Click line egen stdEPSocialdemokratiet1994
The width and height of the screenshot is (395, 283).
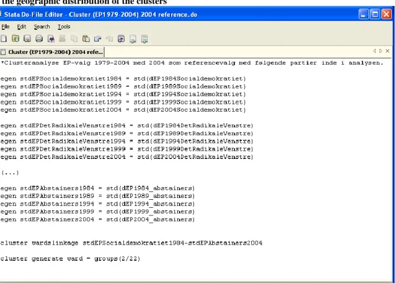pyautogui.click(x=123, y=94)
